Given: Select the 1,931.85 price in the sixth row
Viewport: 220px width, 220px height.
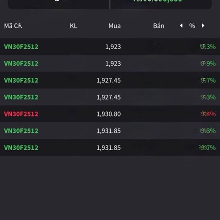Looking at the screenshot, I should [x=109, y=131].
